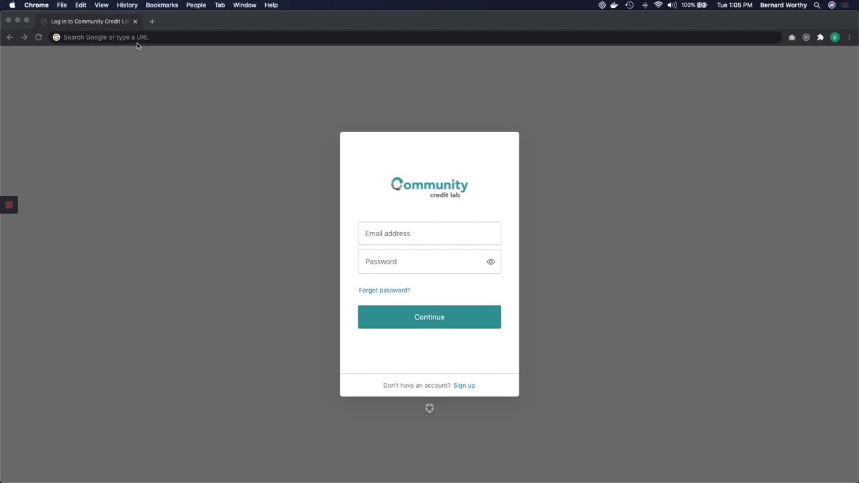Click the menu bar icon left of Wi-Fi
Viewport: 859px width, 483px height.
[x=645, y=5]
